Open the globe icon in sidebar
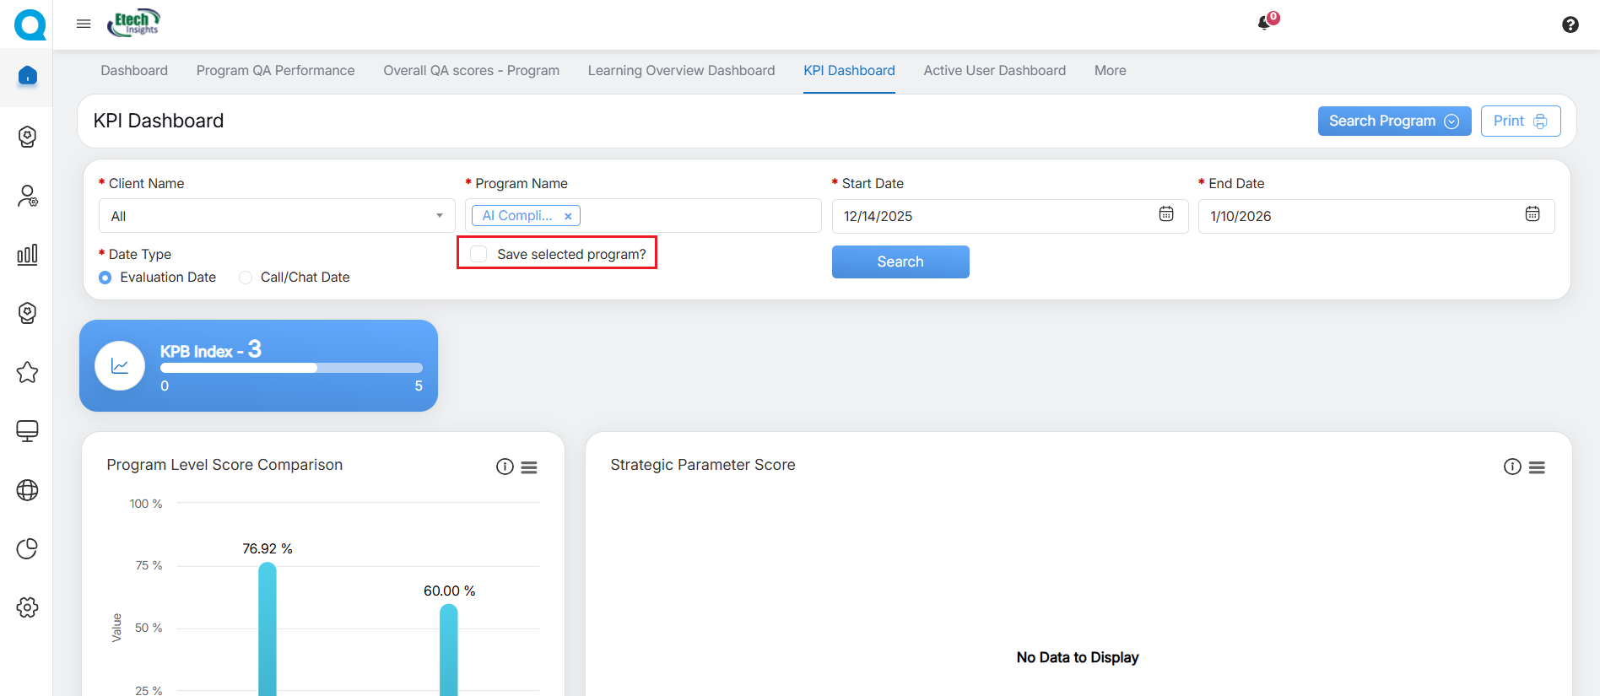This screenshot has height=696, width=1600. coord(27,490)
